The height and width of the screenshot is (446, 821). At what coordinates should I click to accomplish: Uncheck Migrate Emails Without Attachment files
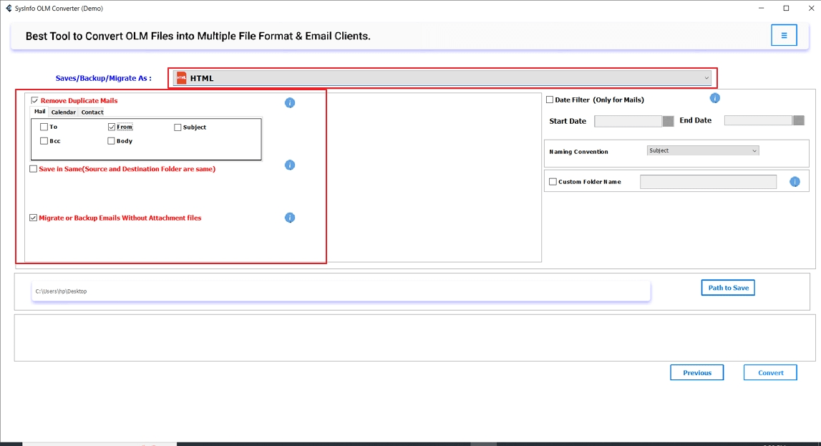[34, 218]
